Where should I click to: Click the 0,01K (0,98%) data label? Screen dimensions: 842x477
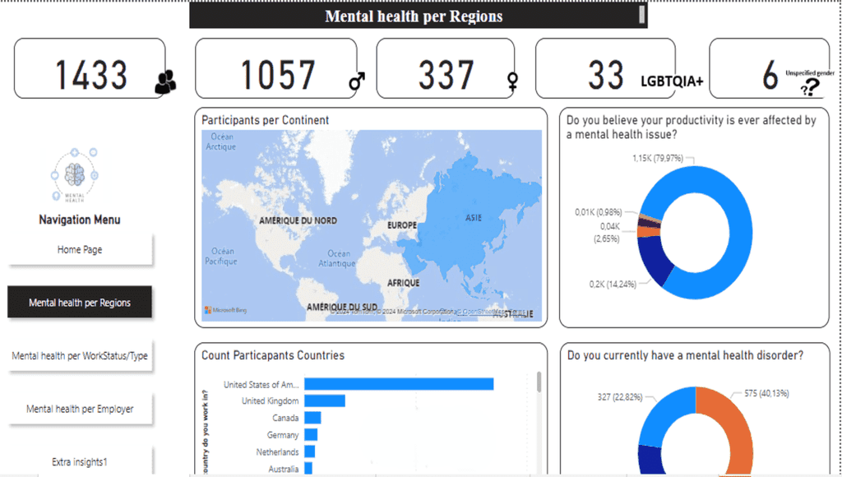[x=599, y=212]
